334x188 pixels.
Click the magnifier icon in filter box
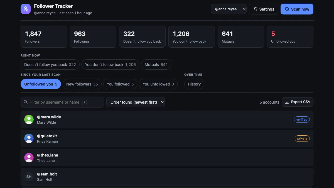[26, 102]
